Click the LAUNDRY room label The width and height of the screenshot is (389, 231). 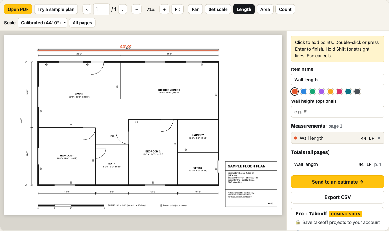[198, 135]
